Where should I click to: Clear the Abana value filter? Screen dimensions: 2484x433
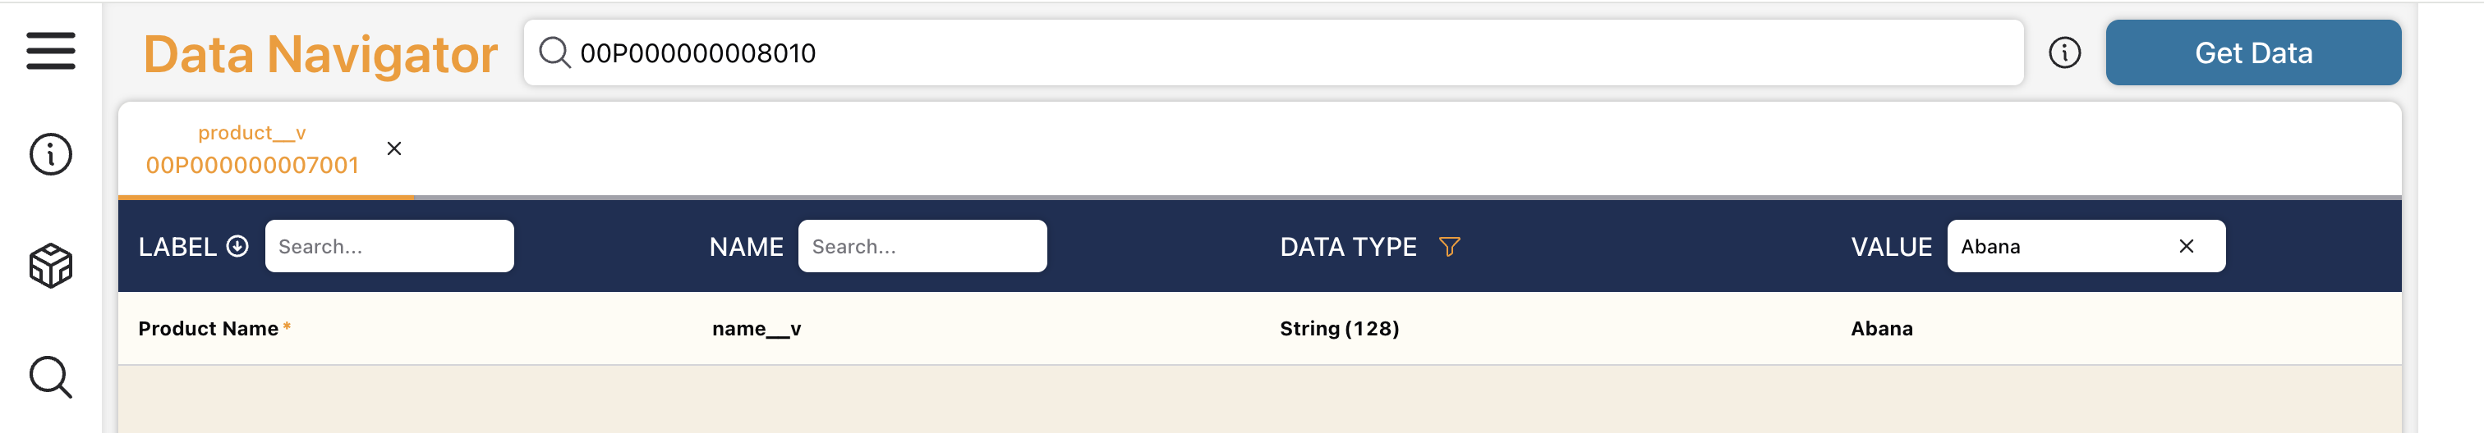[2186, 246]
